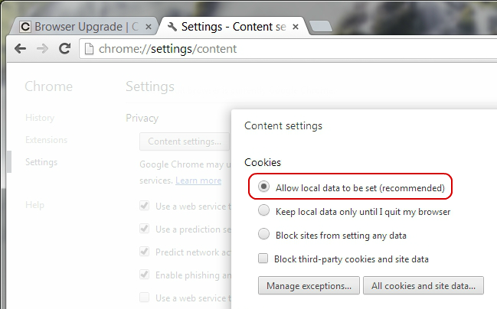Viewport: 497px width, 309px height.
Task: Click the Learn more link
Action: tap(198, 181)
